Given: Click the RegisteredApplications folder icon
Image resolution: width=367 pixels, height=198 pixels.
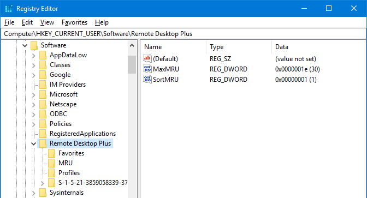Looking at the screenshot, I should pos(43,134).
